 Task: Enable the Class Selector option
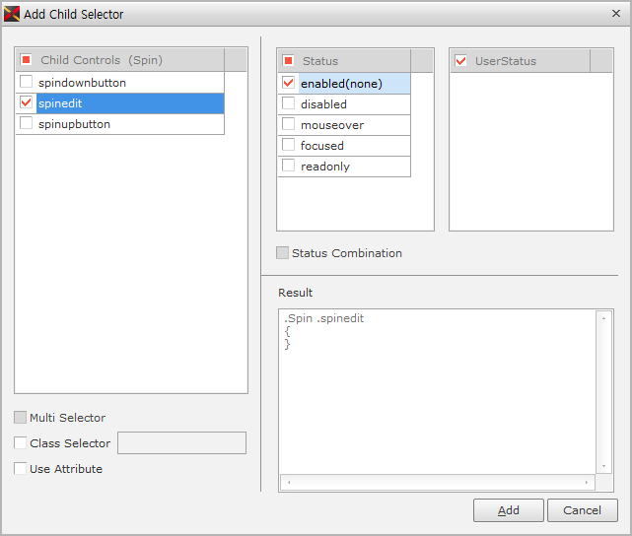21,443
